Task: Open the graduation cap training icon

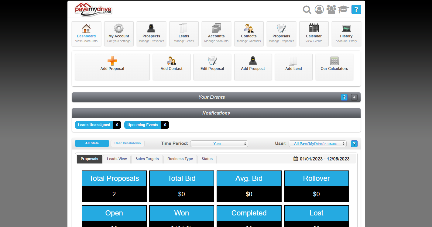Action: tap(343, 9)
